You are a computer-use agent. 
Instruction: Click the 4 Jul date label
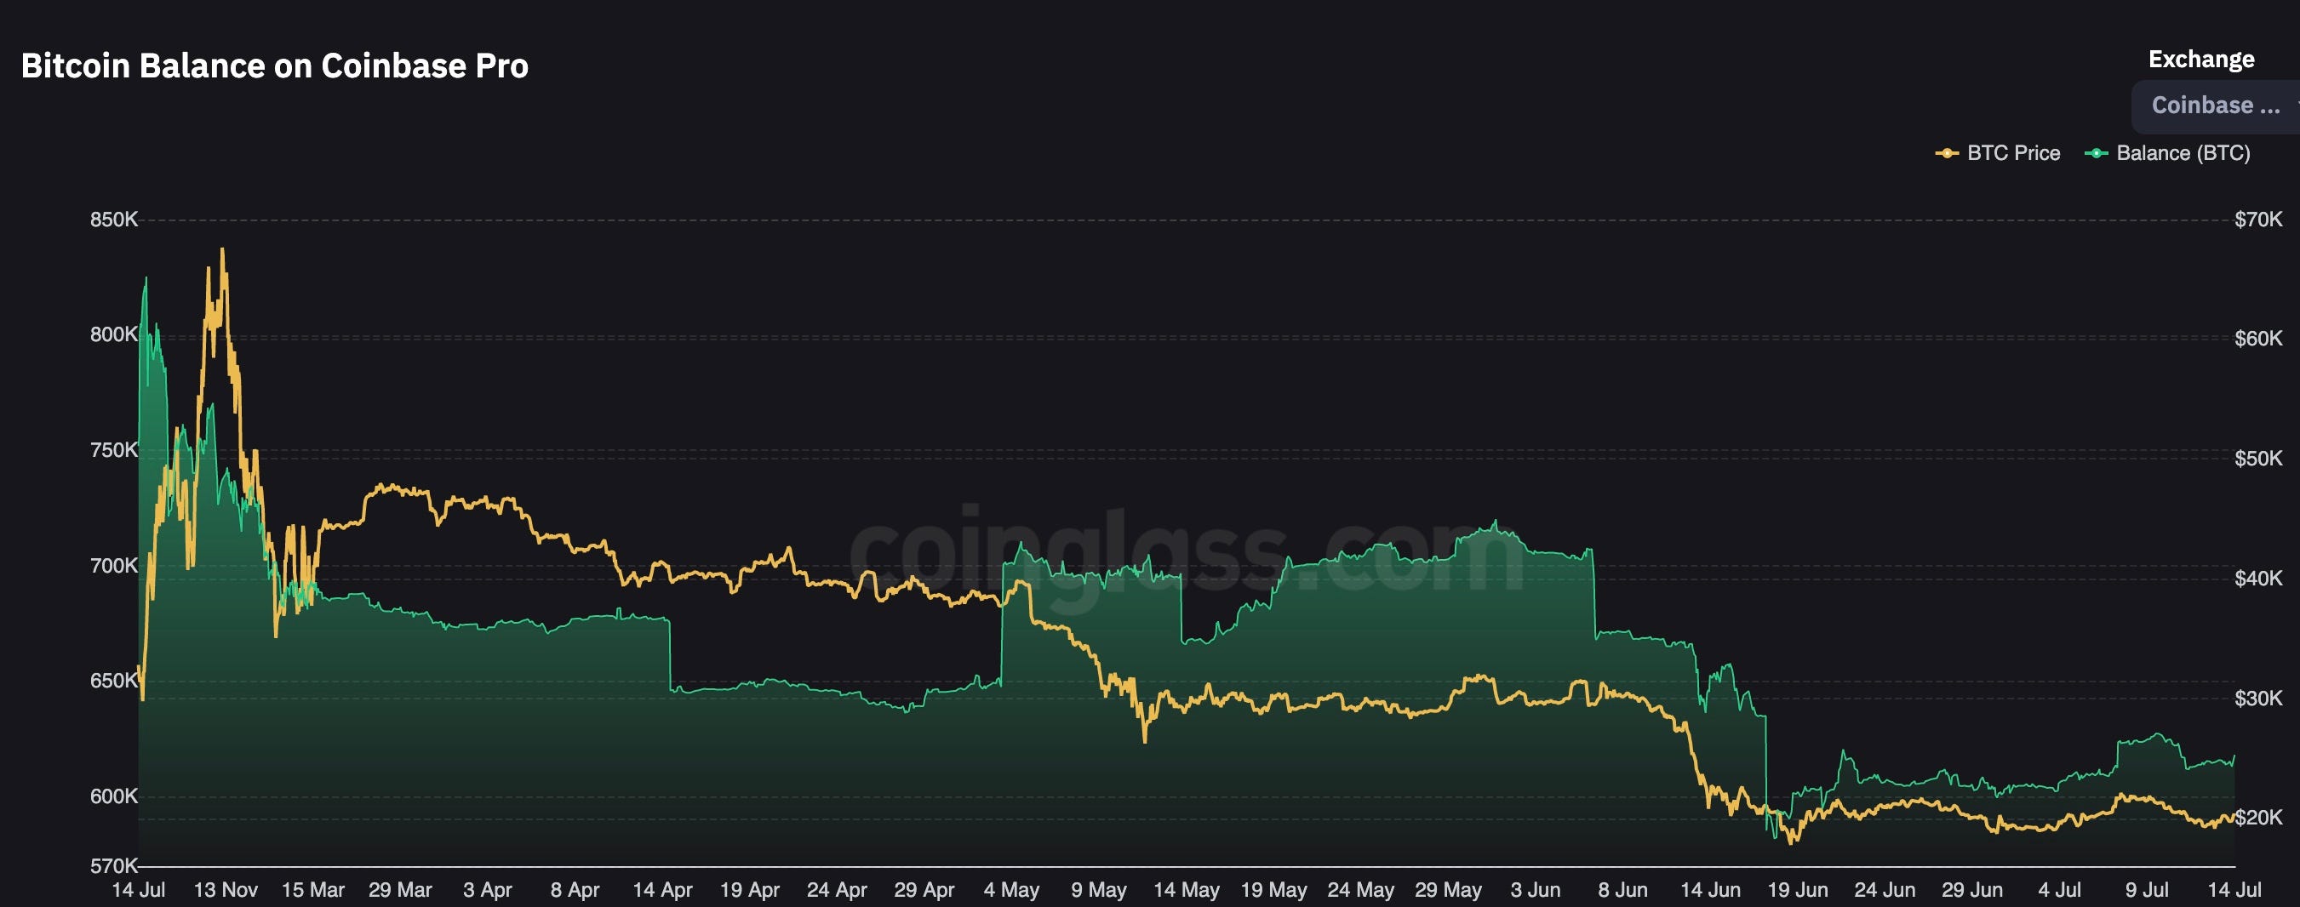(2060, 890)
